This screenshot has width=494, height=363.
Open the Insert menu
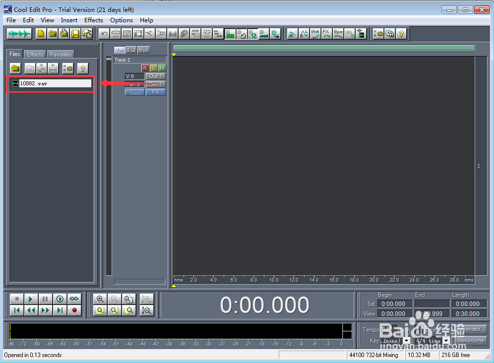[x=69, y=20]
